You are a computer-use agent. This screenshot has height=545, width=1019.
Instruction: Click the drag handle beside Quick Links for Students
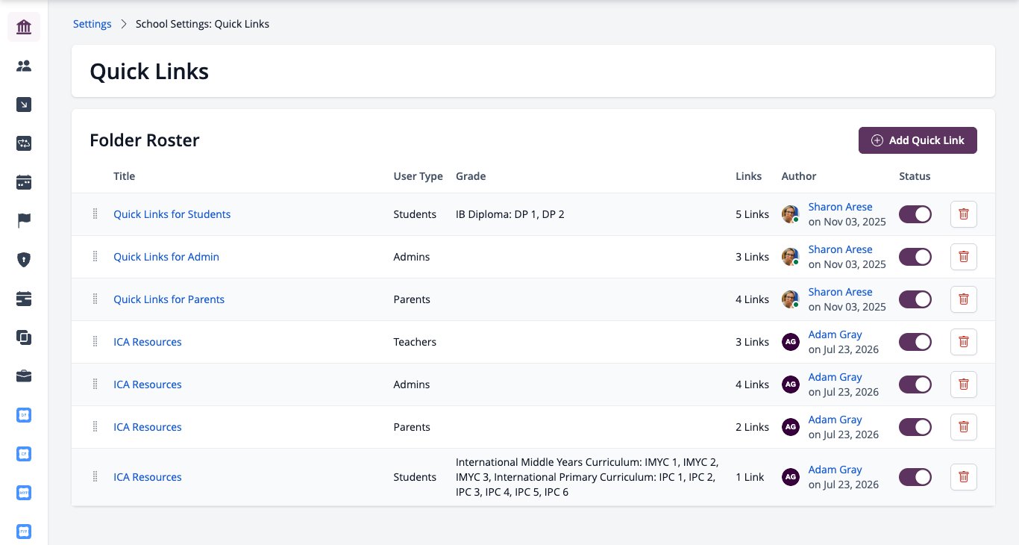[95, 214]
